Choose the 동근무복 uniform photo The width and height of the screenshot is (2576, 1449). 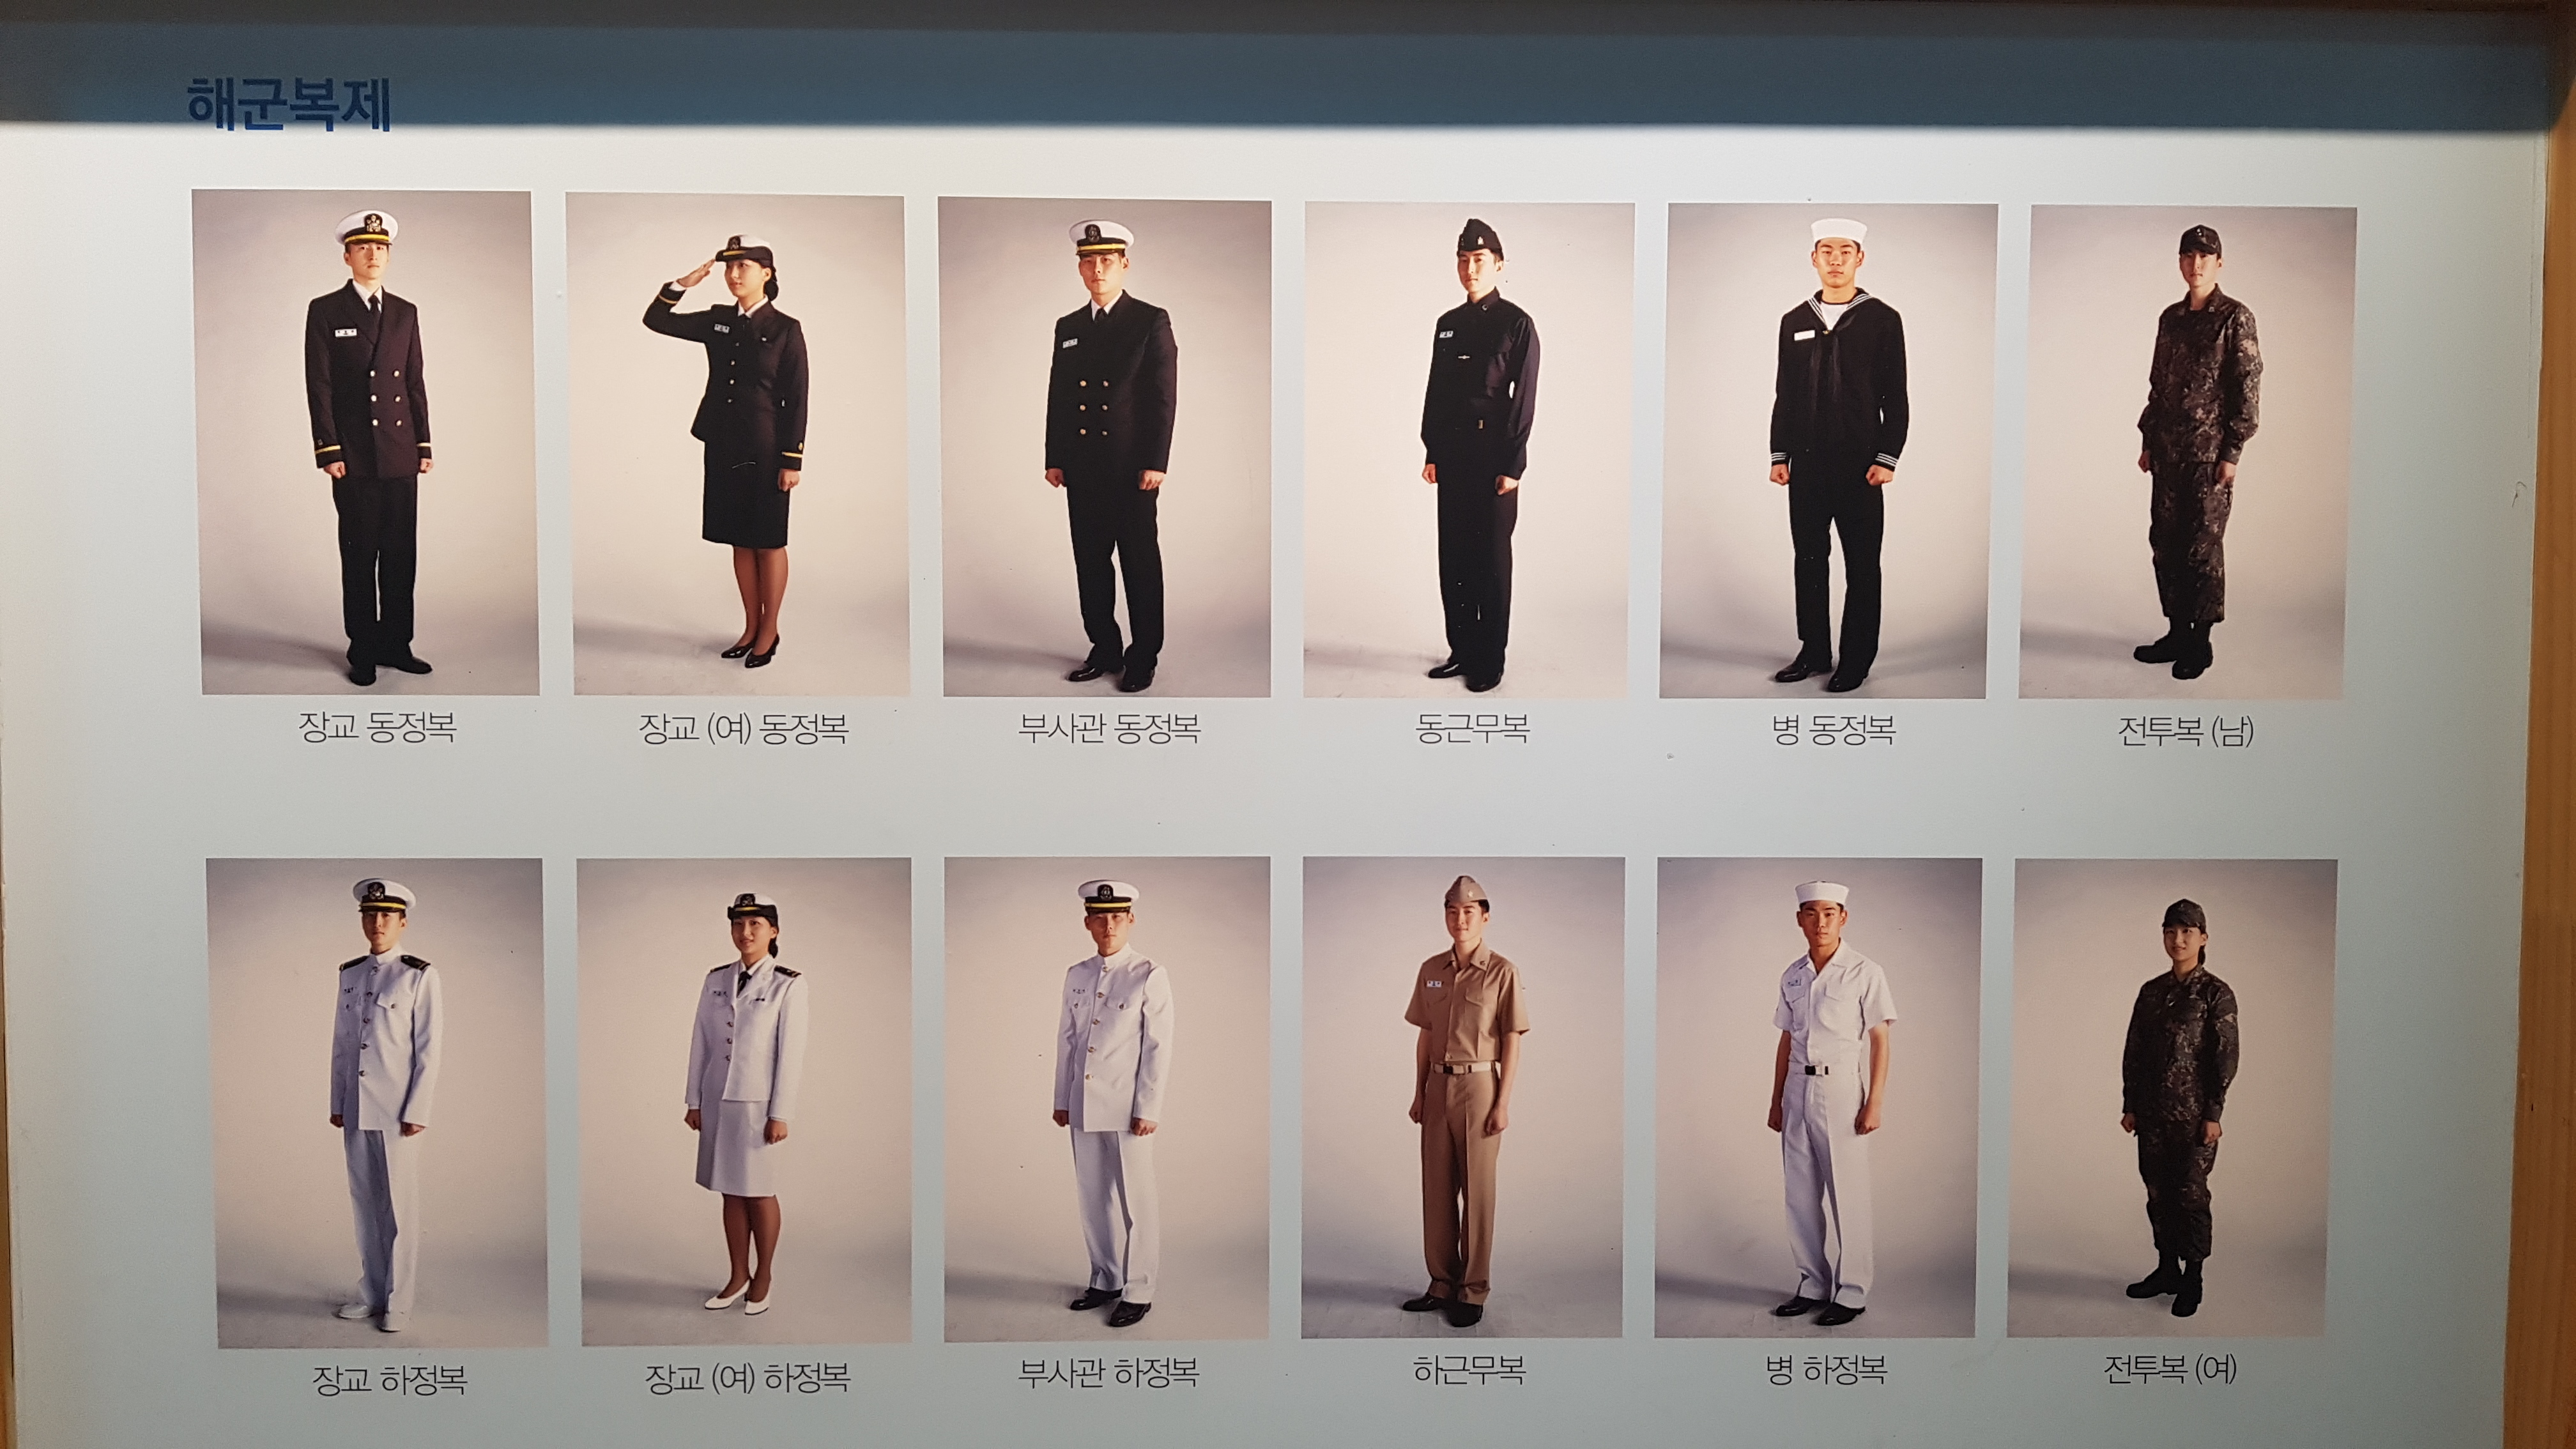click(x=1469, y=450)
